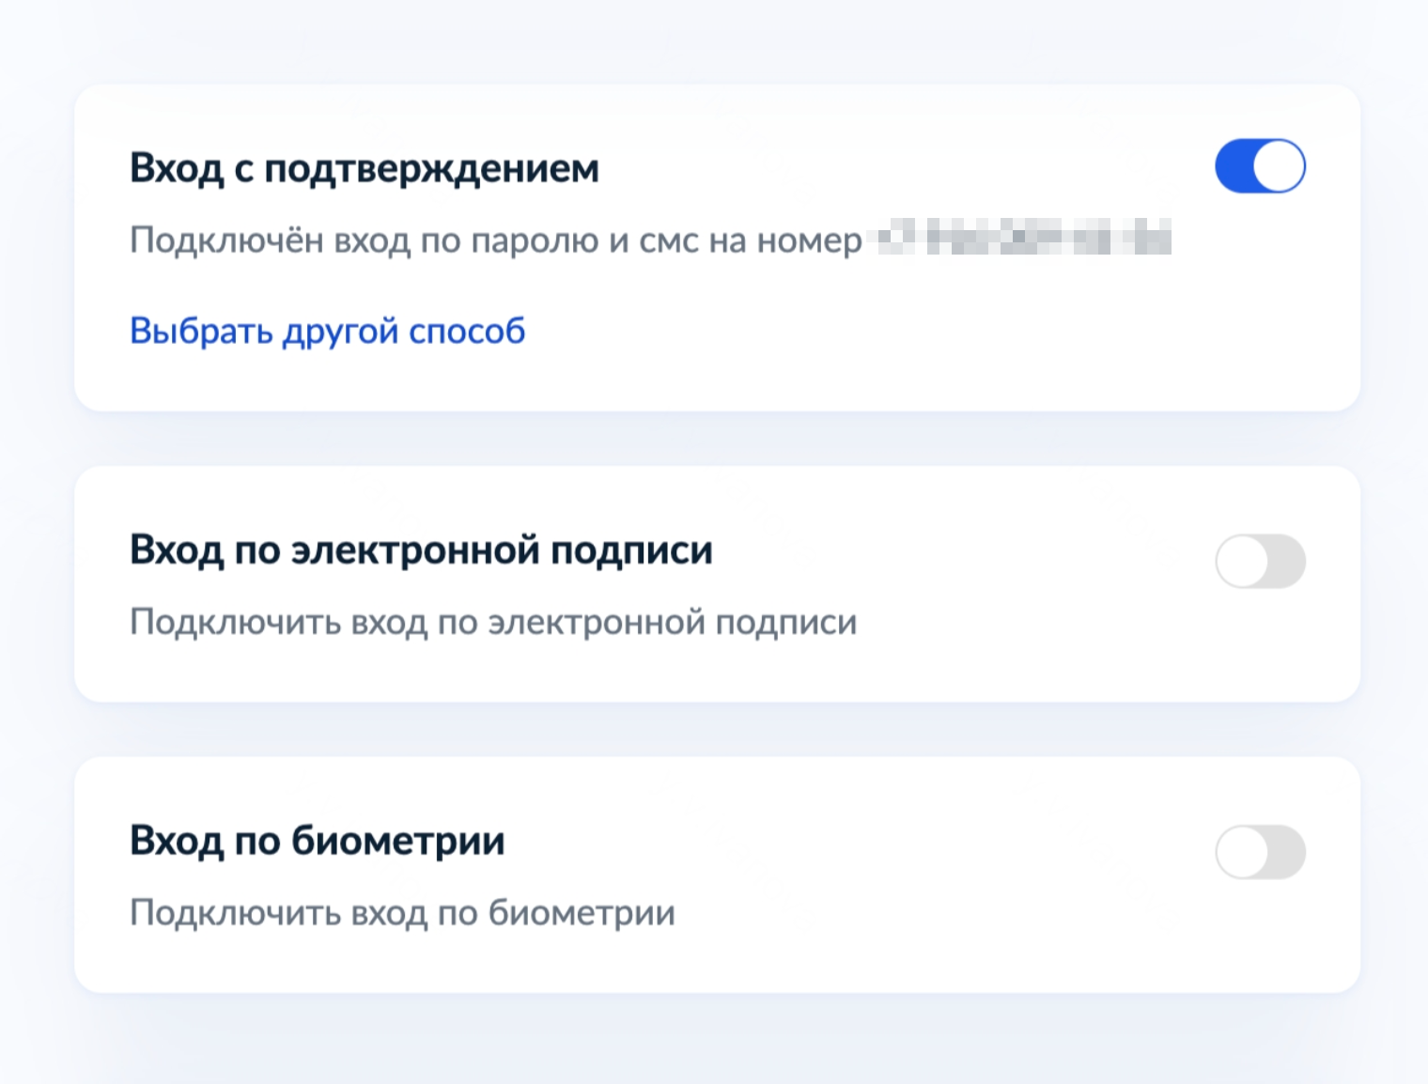Turn on the Вход по биометрии switch
1428x1084 pixels.
click(1260, 852)
